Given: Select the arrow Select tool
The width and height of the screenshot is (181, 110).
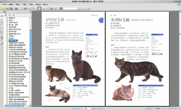Looking at the screenshot, I should [43, 8].
